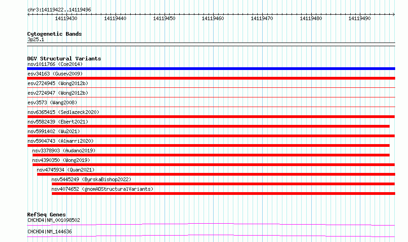Open nsv5582439 (Ebert2021) variant label

coord(58,122)
